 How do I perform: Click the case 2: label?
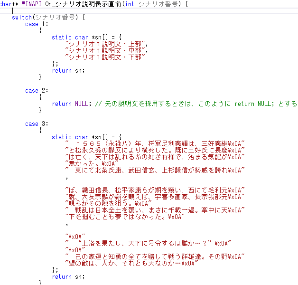[33, 90]
